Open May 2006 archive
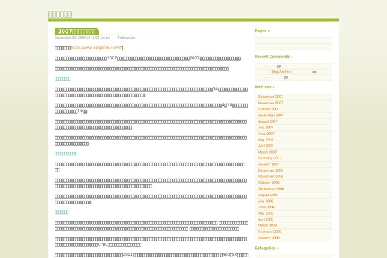This screenshot has width=387, height=258. click(x=266, y=213)
